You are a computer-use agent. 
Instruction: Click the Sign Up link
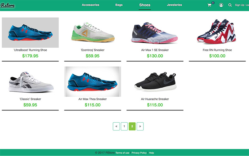click(240, 5)
